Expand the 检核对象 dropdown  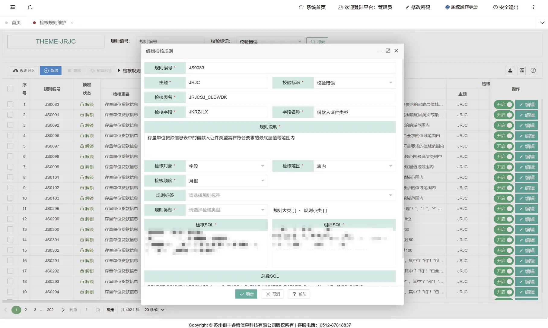(x=226, y=166)
